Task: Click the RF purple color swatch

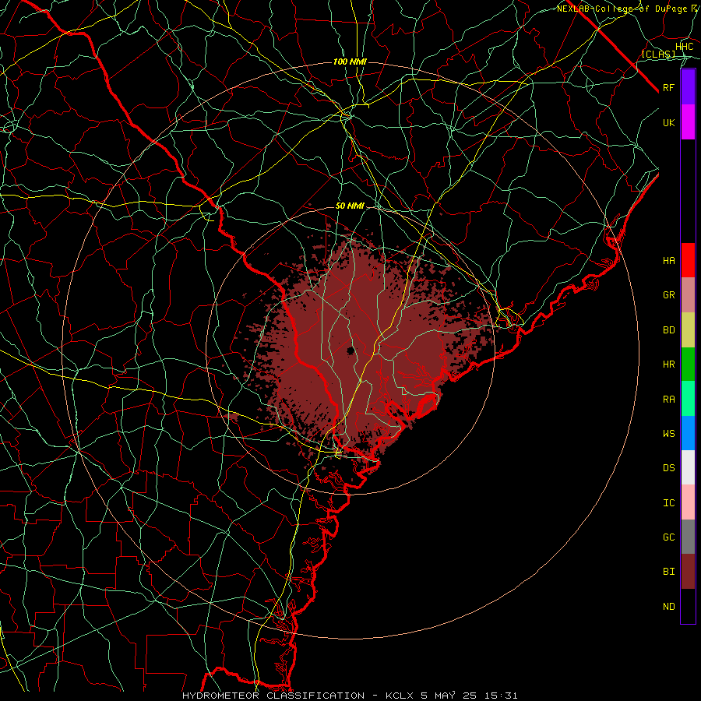Action: coord(688,87)
